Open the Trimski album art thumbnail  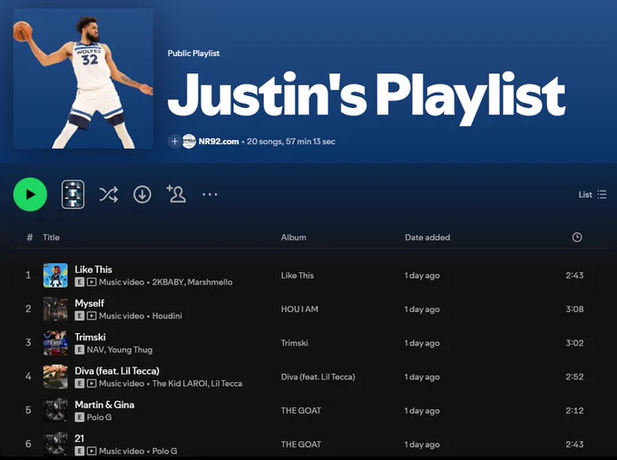click(55, 343)
